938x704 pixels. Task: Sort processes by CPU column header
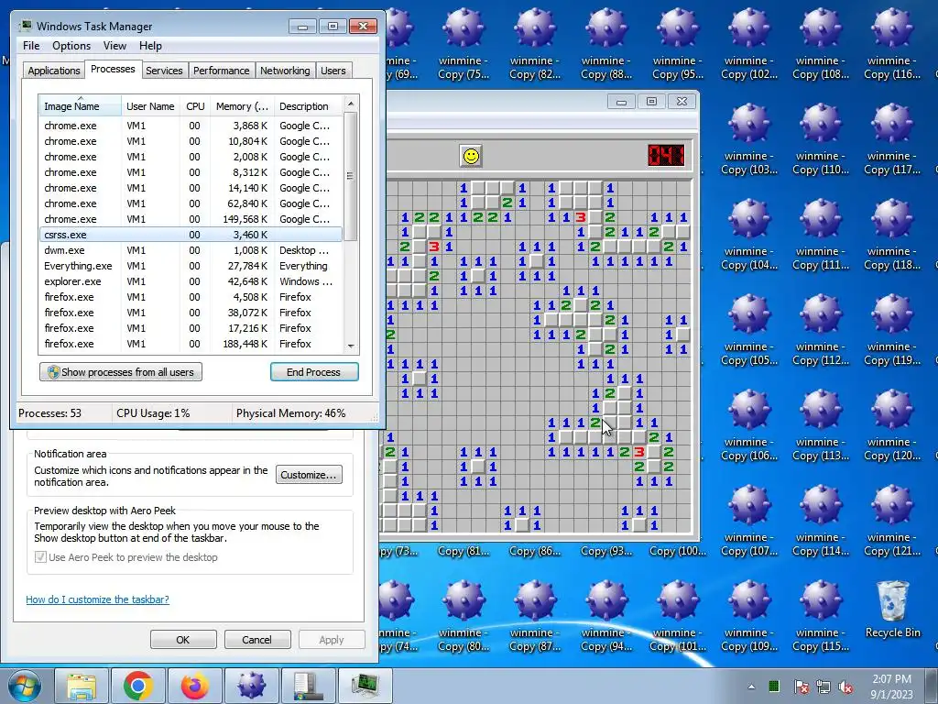click(195, 106)
